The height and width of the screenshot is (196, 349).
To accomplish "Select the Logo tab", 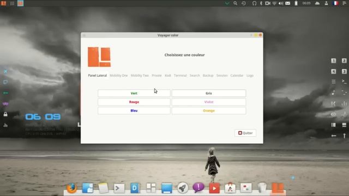I will (250, 76).
